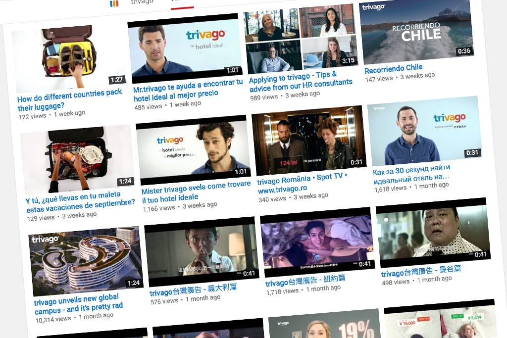Click the 0:36 duration badge
The width and height of the screenshot is (507, 338).
pyautogui.click(x=464, y=51)
